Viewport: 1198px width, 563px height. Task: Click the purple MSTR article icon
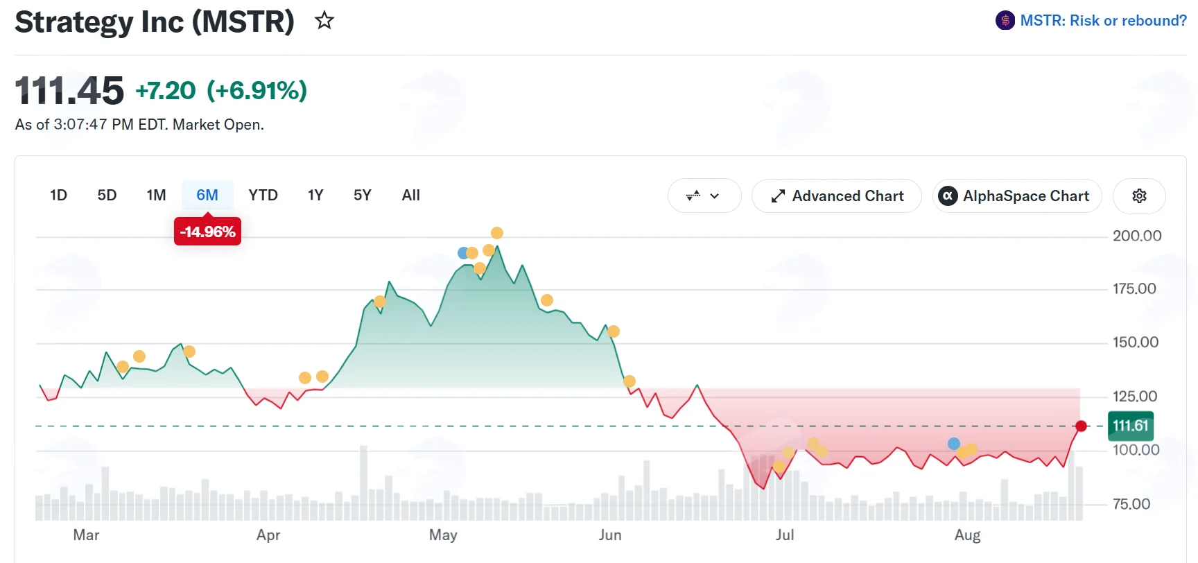coord(1005,21)
